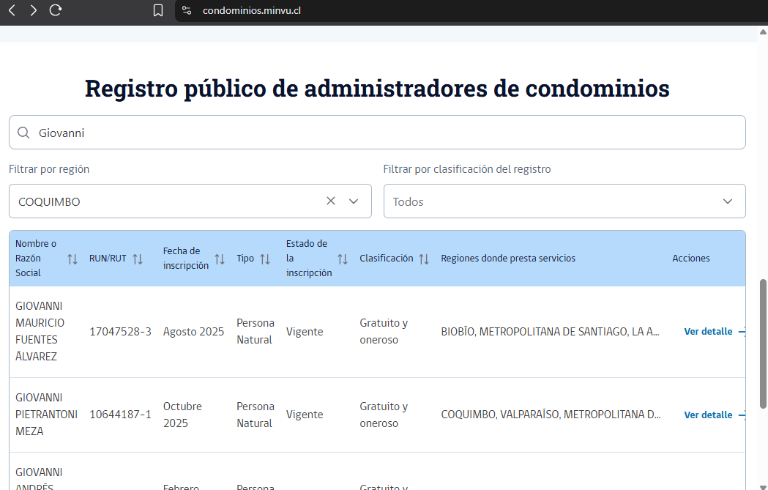The image size is (768, 490).
Task: Click Vigente status in Pietrantoni Meza row
Action: click(305, 415)
